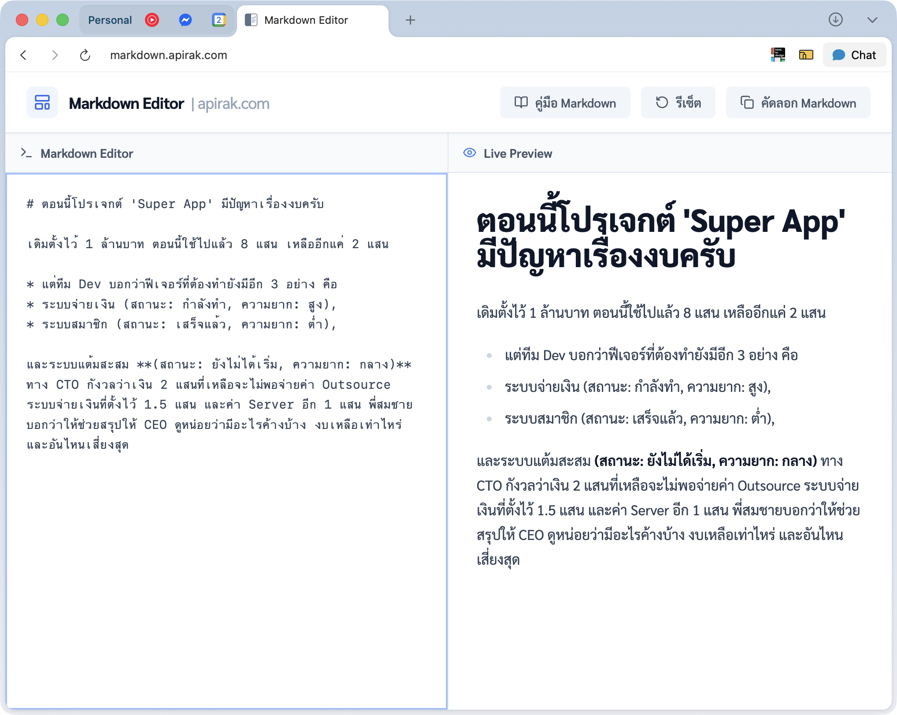Open the chevron dropdown beside downloads icon
This screenshot has width=897, height=715.
click(871, 20)
